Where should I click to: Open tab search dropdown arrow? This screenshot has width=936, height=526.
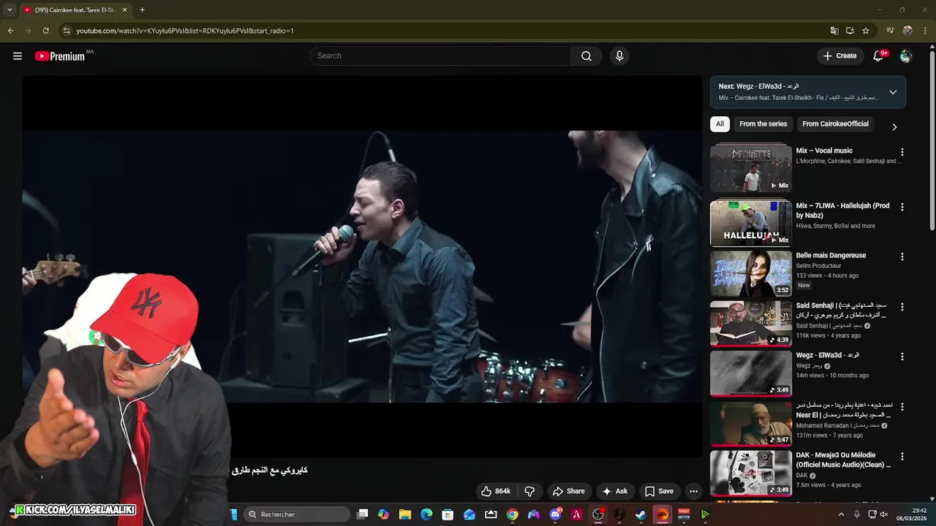[10, 10]
